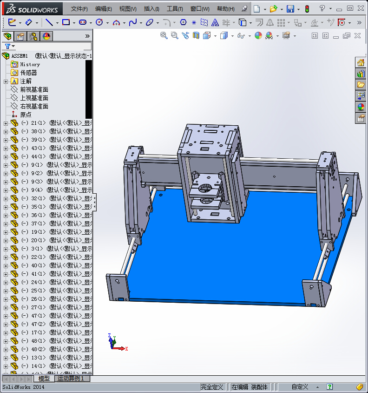Open View Settings monitor icon
Image resolution: width=368 pixels, height=393 pixels.
(x=286, y=35)
